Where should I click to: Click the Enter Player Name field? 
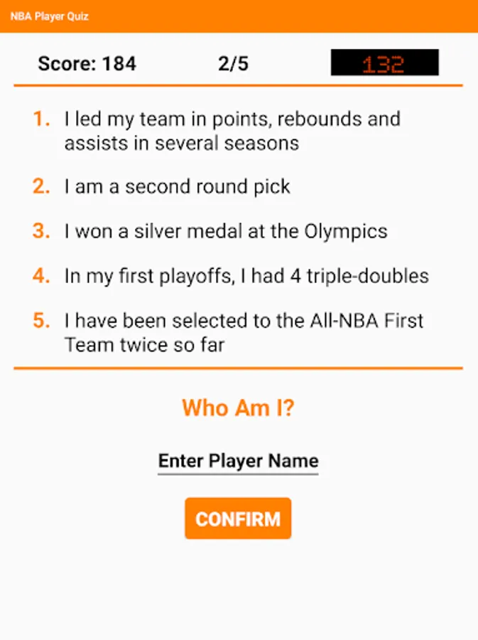click(x=238, y=461)
